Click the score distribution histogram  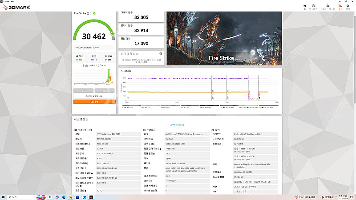tap(94, 77)
